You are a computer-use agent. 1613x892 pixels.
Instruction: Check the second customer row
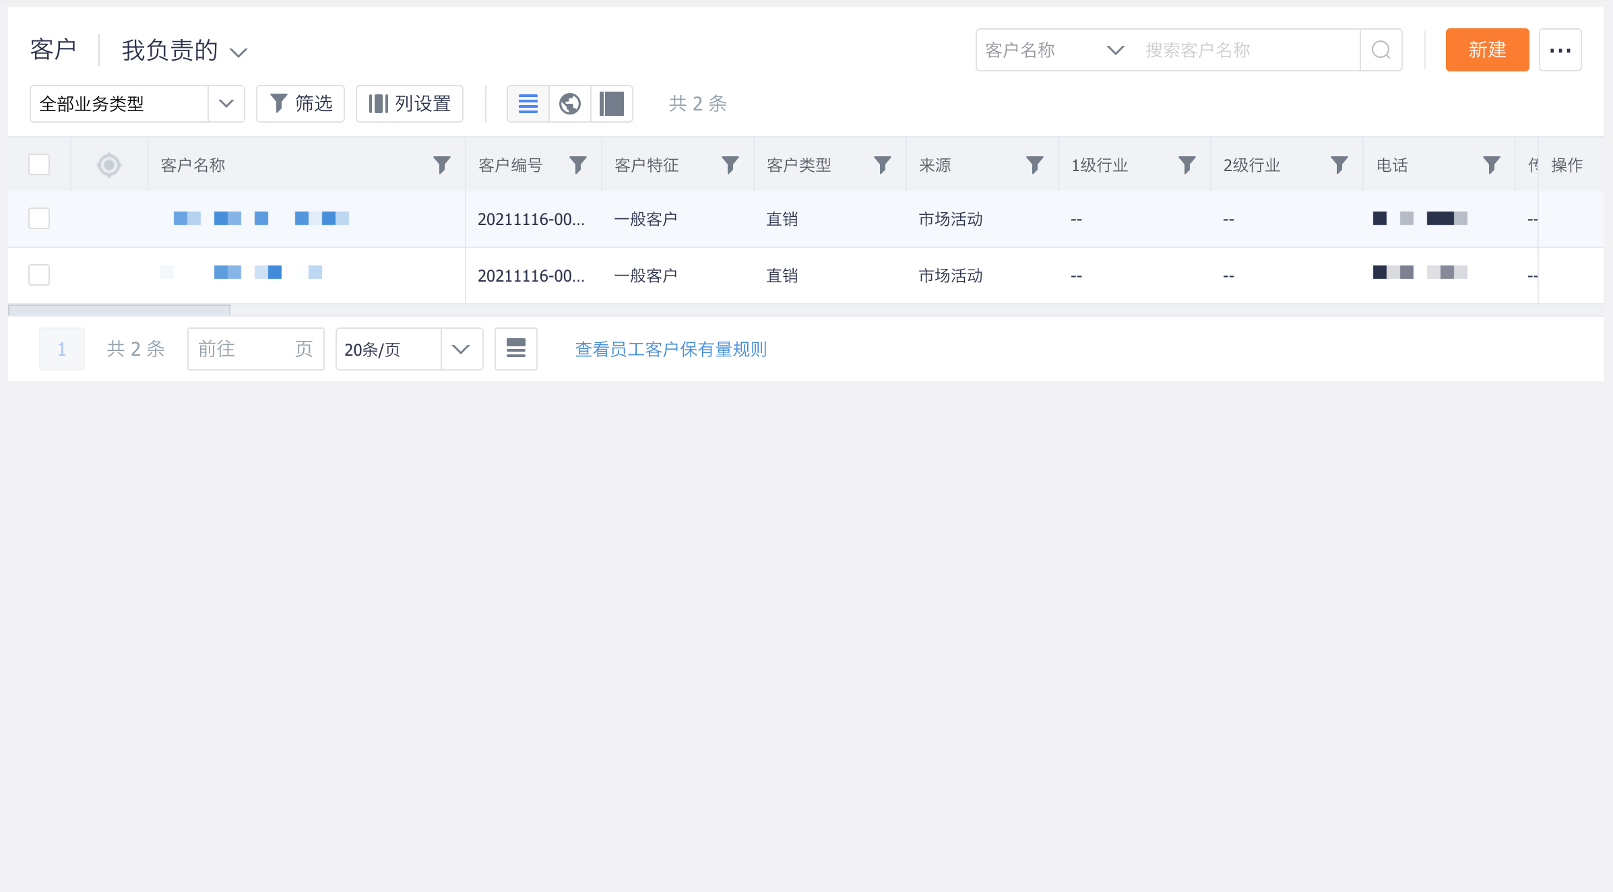(x=38, y=275)
